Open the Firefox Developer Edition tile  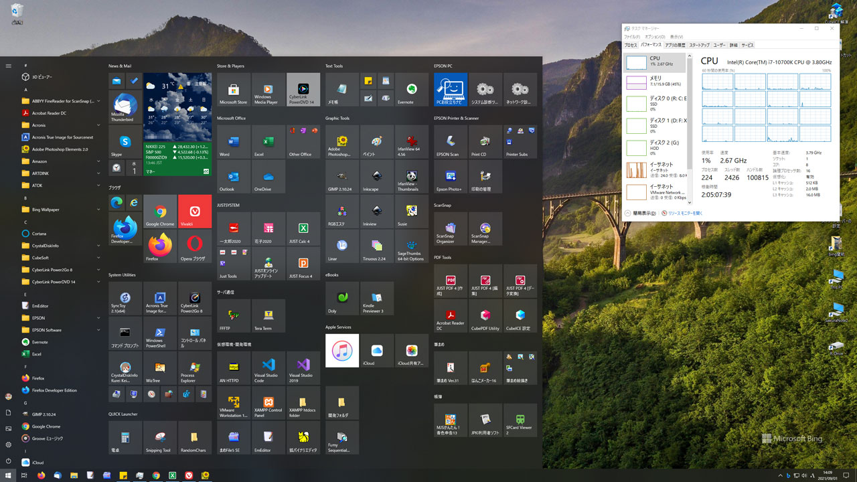coord(125,229)
